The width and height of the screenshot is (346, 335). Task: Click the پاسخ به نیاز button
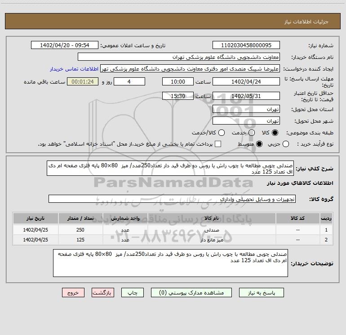pyautogui.click(x=262, y=293)
